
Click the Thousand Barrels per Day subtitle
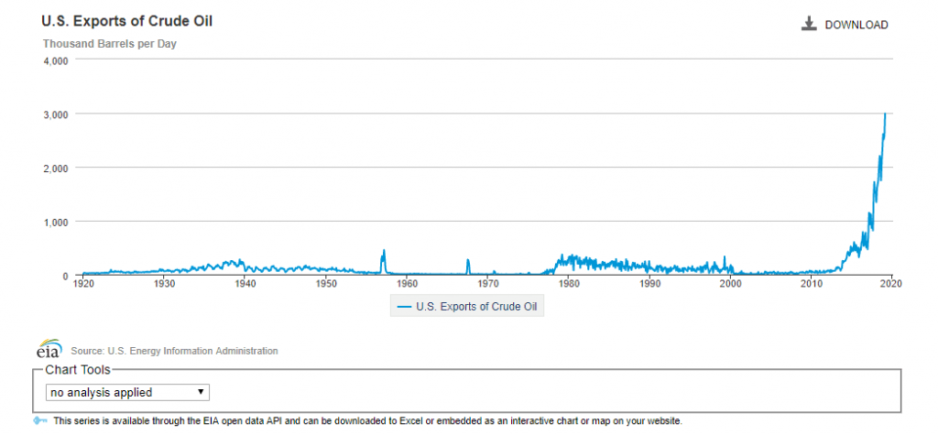[x=109, y=43]
